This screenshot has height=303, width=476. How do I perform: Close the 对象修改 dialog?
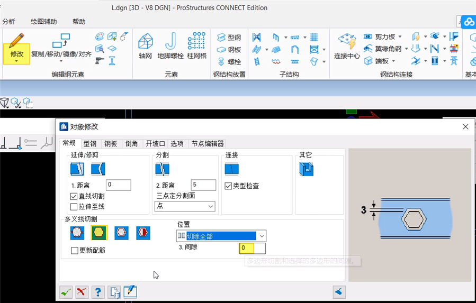pyautogui.click(x=465, y=127)
